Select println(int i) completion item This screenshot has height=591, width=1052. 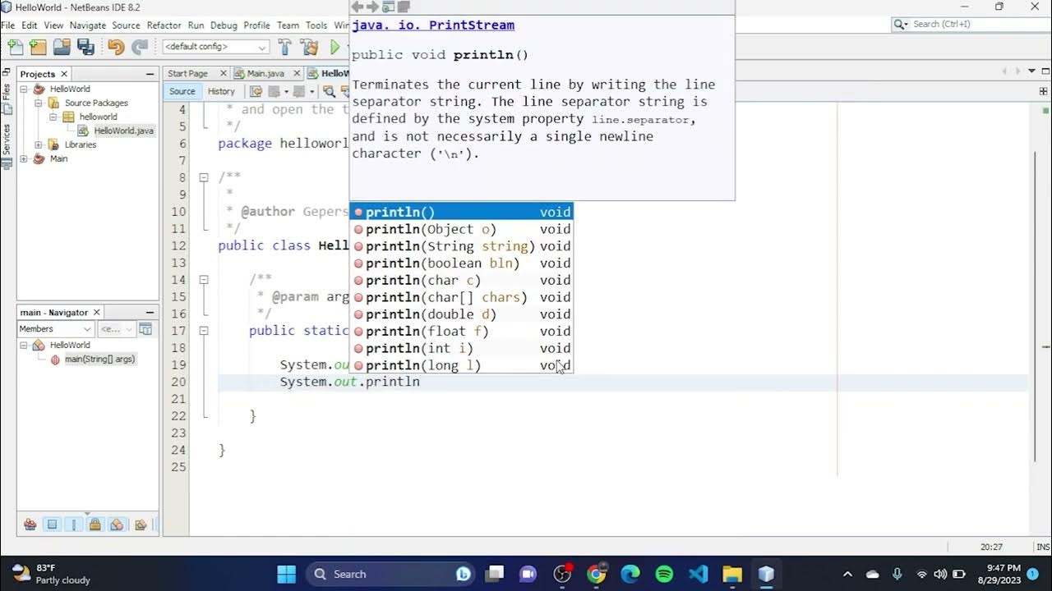coord(462,348)
